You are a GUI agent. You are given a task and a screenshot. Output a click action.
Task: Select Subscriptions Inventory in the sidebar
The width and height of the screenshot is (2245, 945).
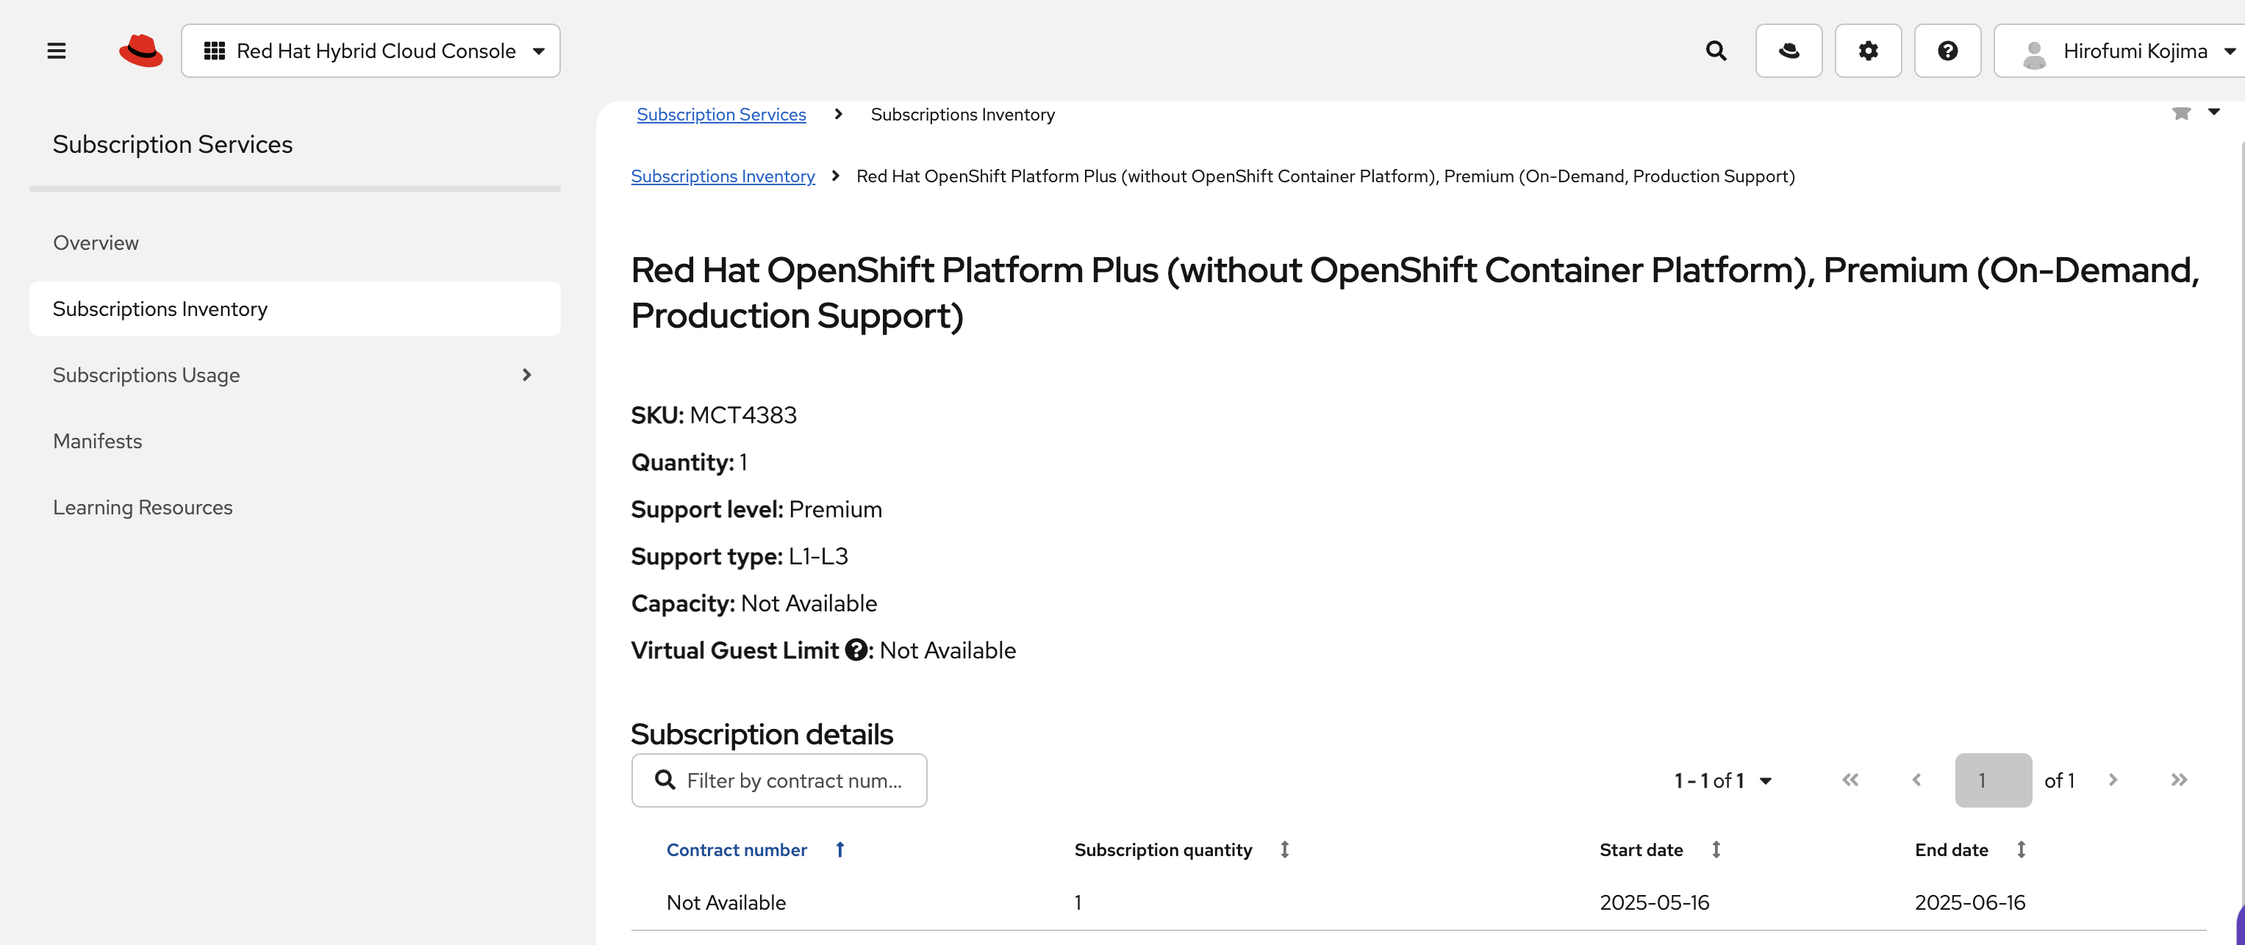295,309
